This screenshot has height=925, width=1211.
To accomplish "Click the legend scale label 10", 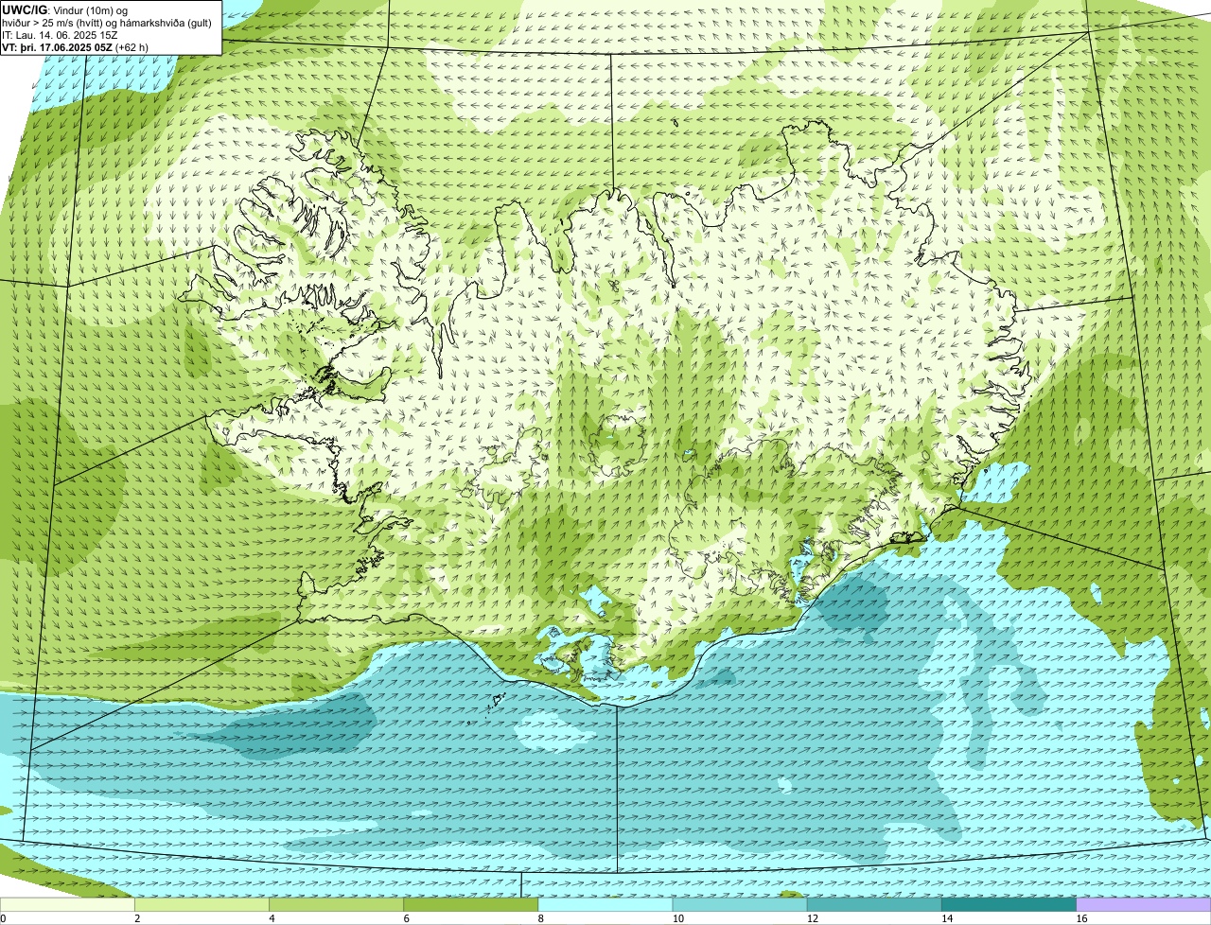I will click(678, 918).
